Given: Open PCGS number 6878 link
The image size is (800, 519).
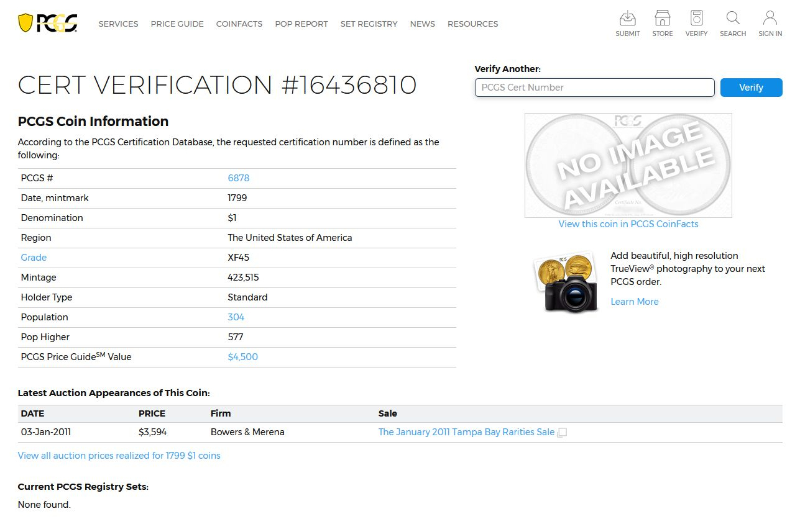Looking at the screenshot, I should click(x=239, y=178).
